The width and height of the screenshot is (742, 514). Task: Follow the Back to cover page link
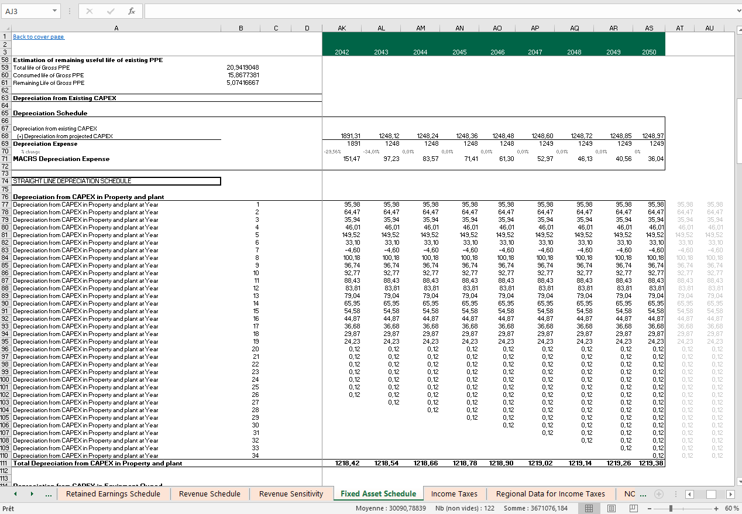[39, 37]
